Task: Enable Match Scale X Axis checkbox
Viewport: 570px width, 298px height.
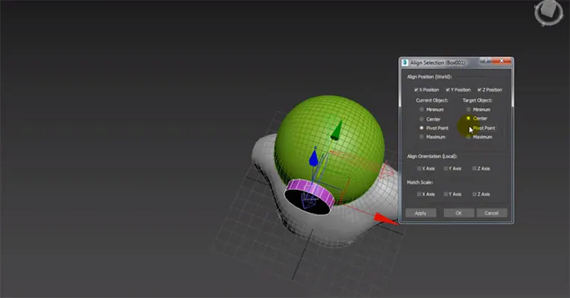Action: (419, 195)
